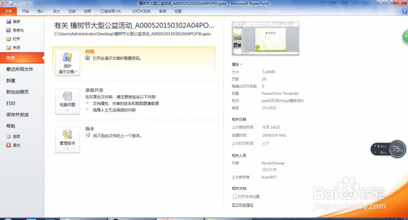Open PowerPoint Options (选项)
Viewport: 408px width, 220px height.
click(x=13, y=136)
